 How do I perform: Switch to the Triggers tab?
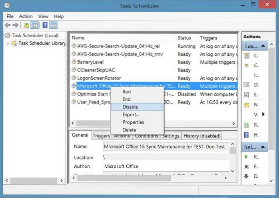point(101,136)
